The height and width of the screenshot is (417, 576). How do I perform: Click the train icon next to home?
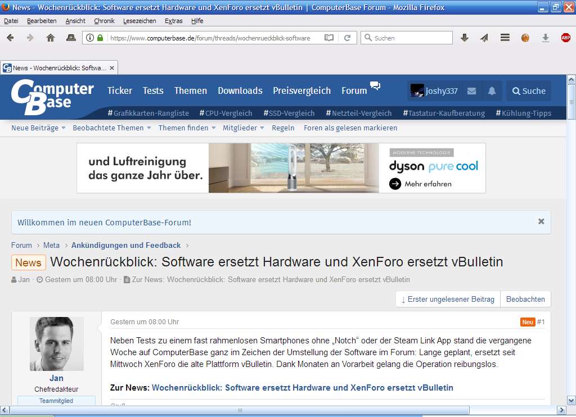(x=71, y=38)
